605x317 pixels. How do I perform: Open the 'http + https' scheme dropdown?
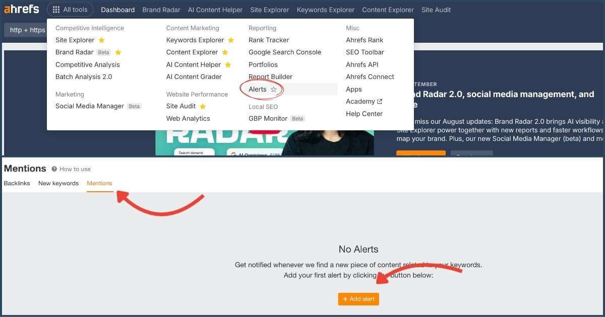[26, 30]
